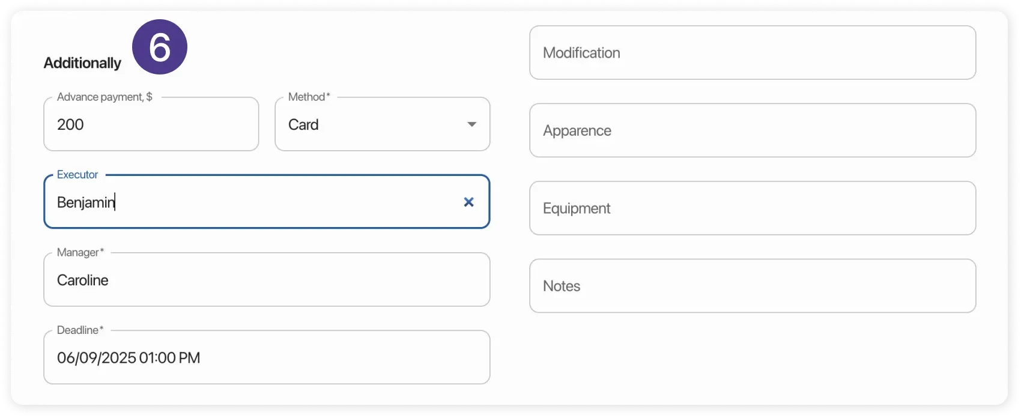
Task: Focus the Apparence input box
Action: 752,131
